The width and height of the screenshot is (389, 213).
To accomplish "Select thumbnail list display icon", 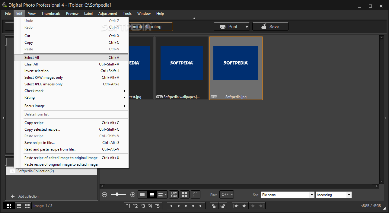I will [161, 195].
